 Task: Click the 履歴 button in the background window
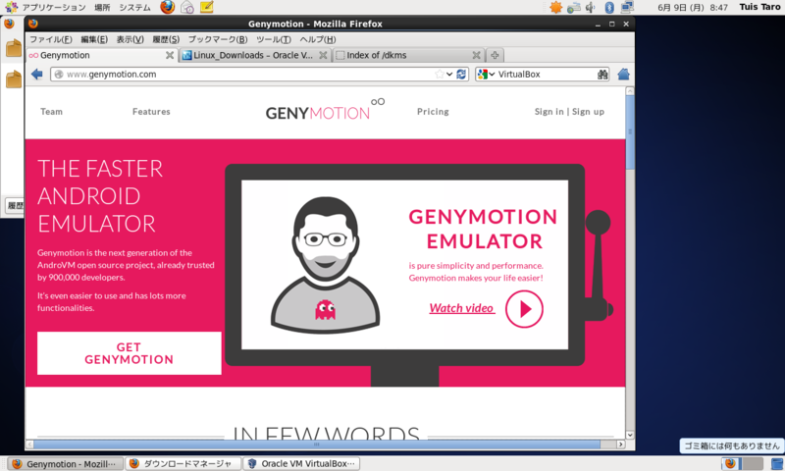coord(15,205)
